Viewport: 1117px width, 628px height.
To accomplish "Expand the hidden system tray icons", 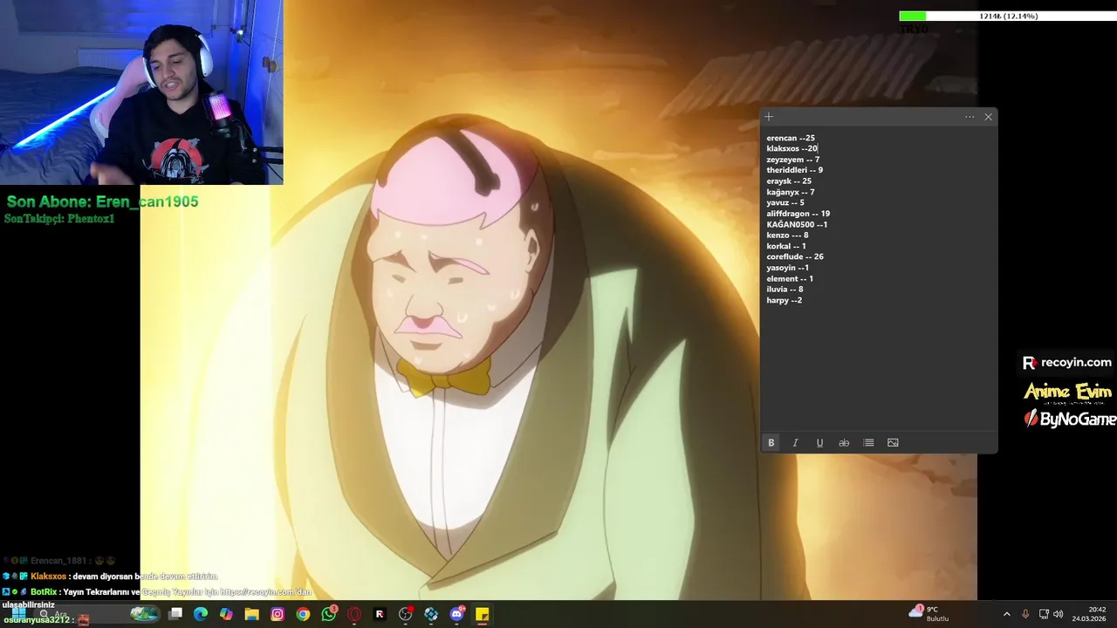I will click(x=1006, y=614).
